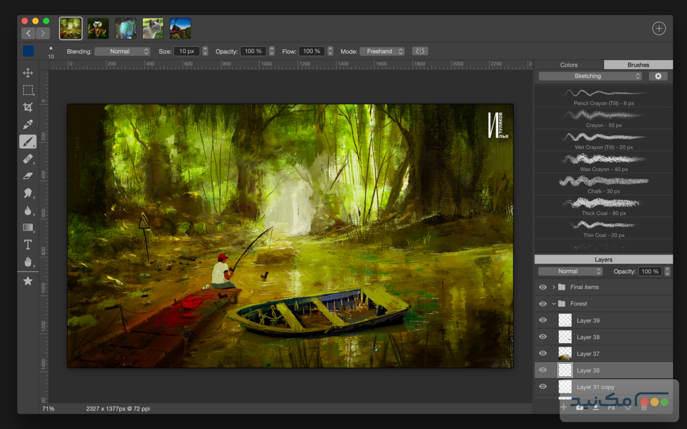Open the brush settings gear in the Brushes panel
The image size is (687, 429).
click(658, 76)
